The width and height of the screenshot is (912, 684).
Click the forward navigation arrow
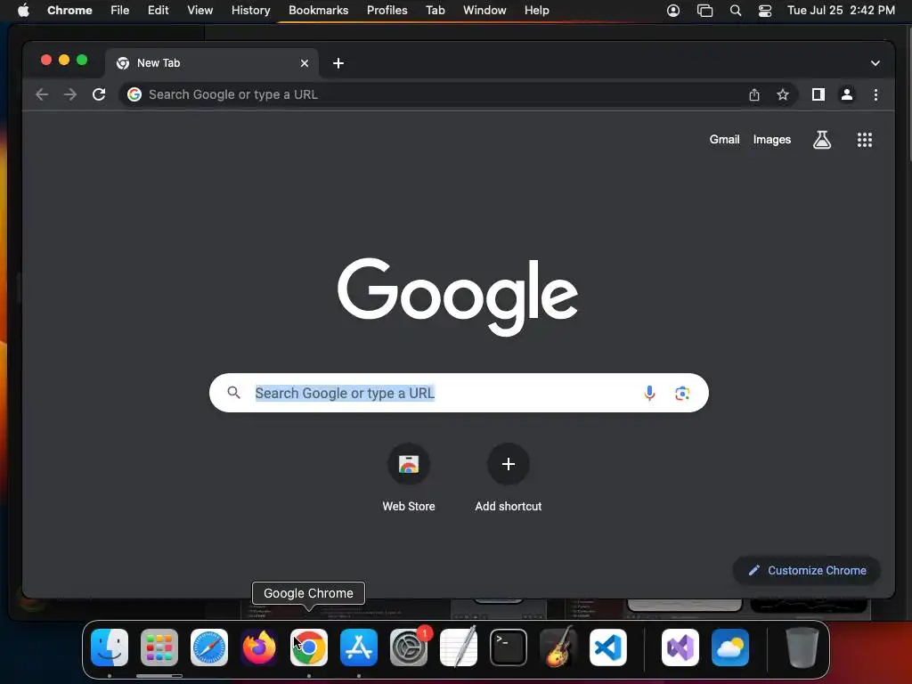click(70, 94)
